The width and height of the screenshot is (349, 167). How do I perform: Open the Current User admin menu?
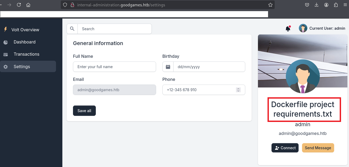[322, 28]
